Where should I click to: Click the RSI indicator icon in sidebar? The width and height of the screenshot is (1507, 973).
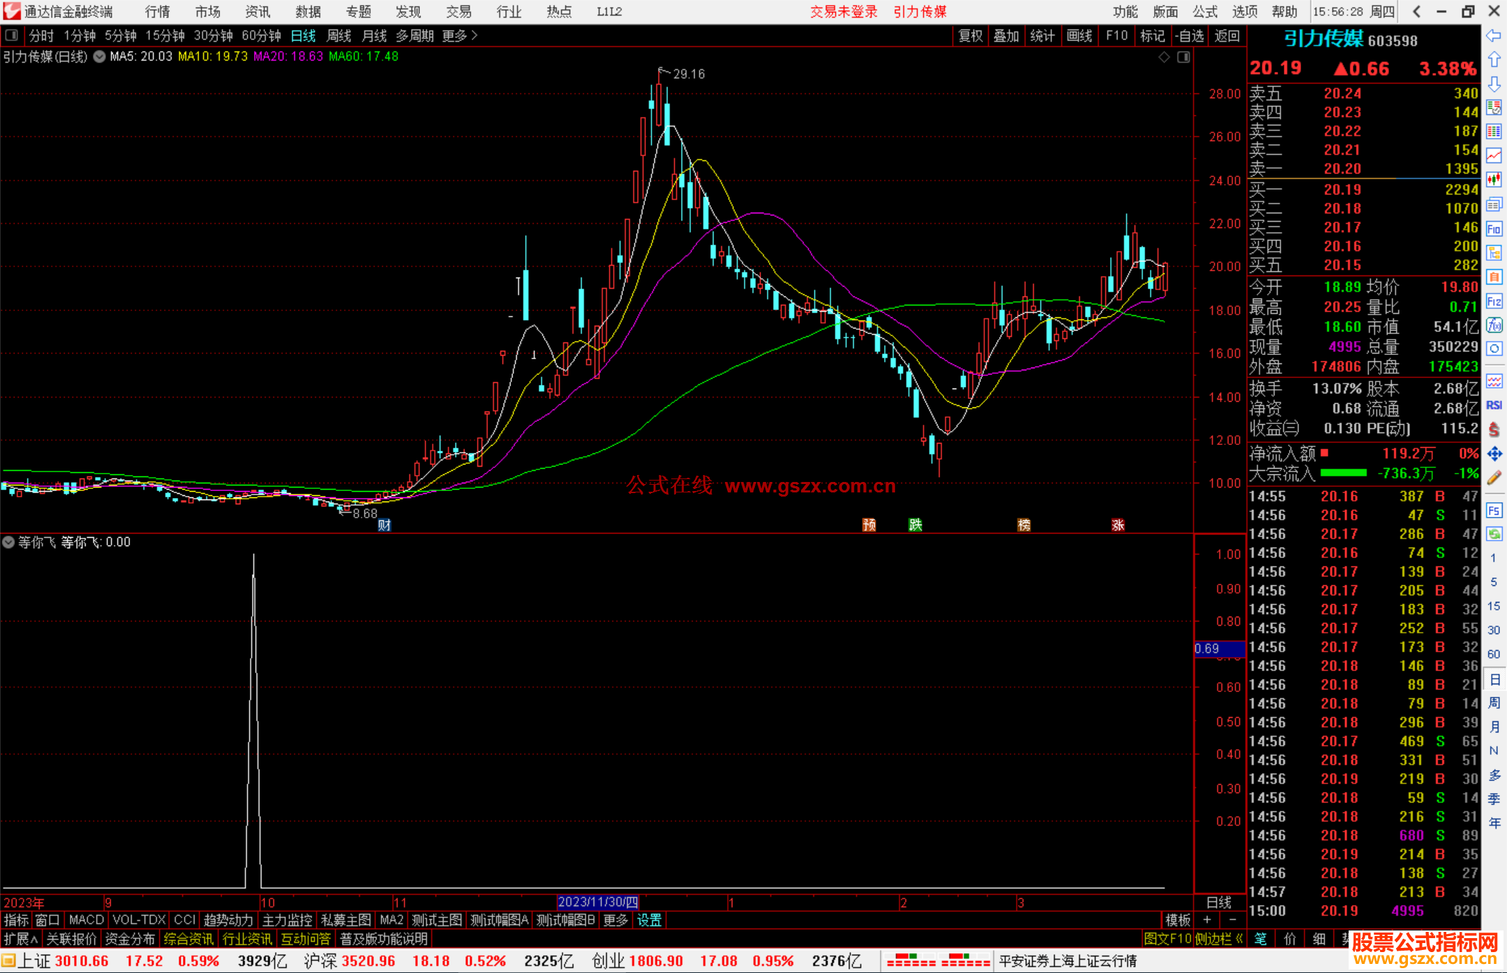1494,405
